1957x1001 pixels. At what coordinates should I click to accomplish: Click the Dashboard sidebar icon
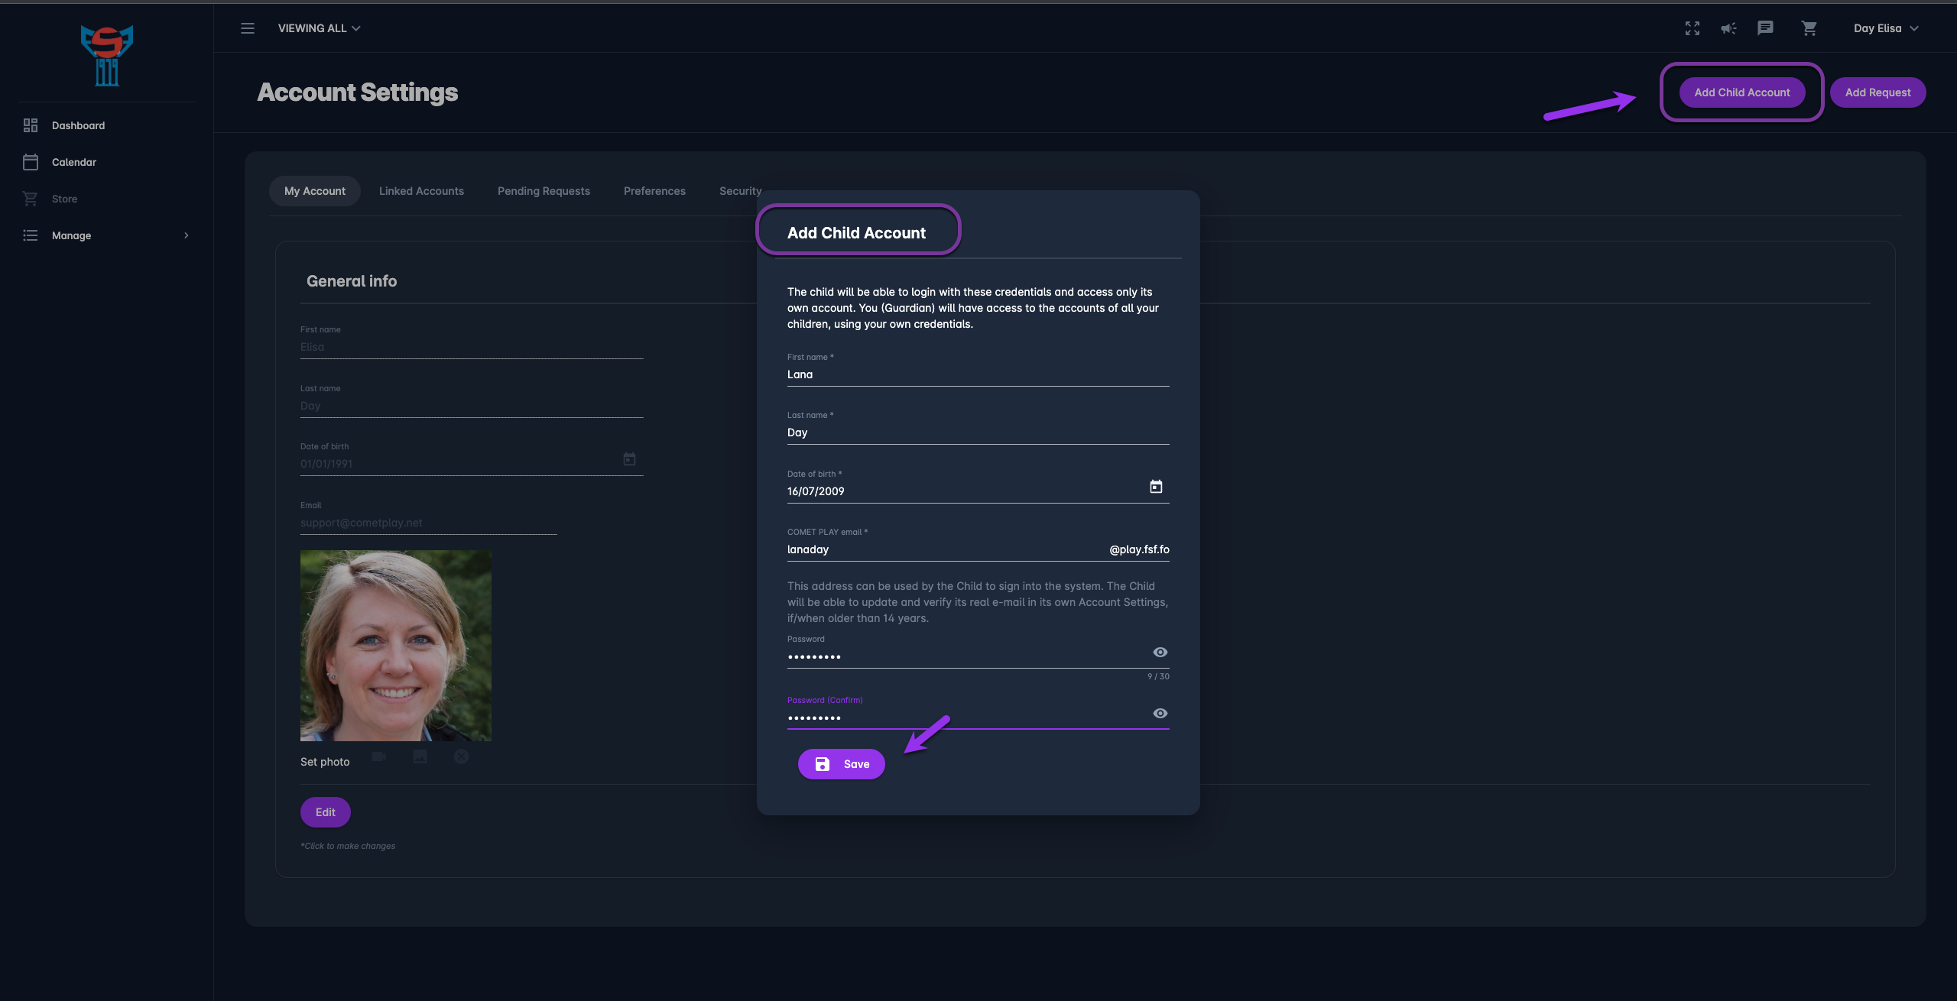(x=31, y=125)
